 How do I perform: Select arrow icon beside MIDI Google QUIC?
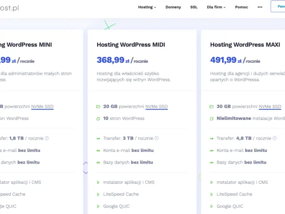point(98,206)
